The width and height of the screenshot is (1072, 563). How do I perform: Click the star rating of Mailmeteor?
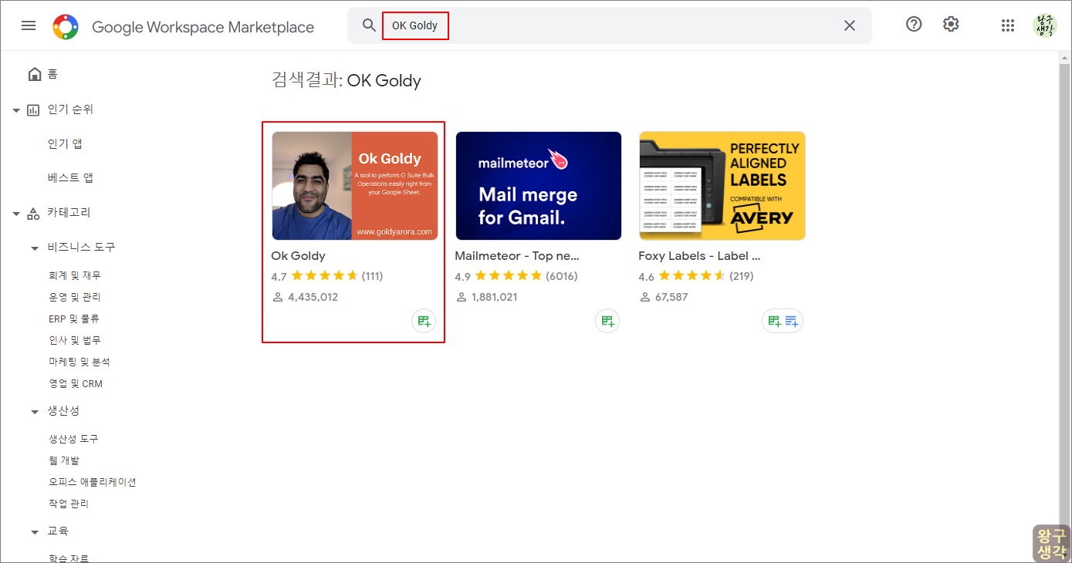tap(508, 276)
